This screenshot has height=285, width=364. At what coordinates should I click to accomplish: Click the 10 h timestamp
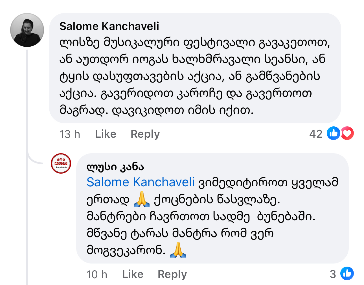click(97, 274)
